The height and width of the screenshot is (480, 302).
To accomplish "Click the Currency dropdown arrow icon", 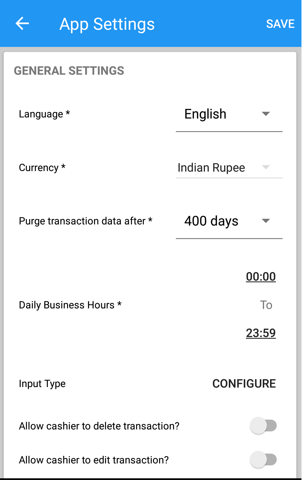I will pyautogui.click(x=266, y=167).
